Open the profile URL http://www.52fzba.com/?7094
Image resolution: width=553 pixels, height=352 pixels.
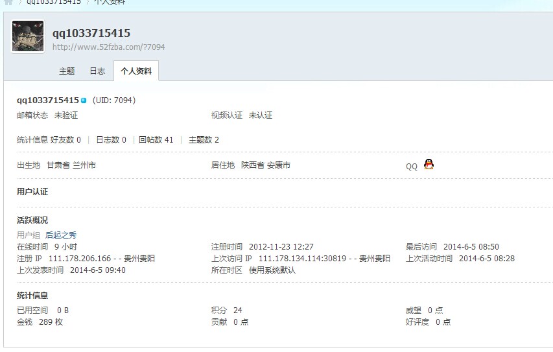[x=109, y=47]
